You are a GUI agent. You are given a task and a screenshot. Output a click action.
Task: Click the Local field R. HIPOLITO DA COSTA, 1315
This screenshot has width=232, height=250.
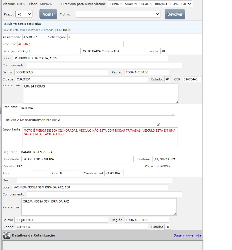(90, 58)
